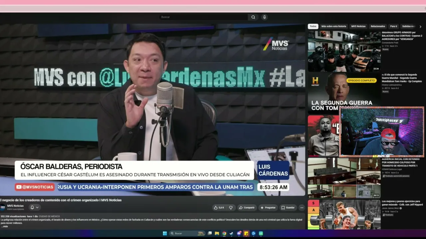Click the video title text below player
Viewport: 426px width, 239px height.
61,200
